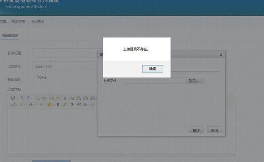Open the yellow highlight color picker
This screenshot has width=264, height=162.
pyautogui.click(x=50, y=104)
